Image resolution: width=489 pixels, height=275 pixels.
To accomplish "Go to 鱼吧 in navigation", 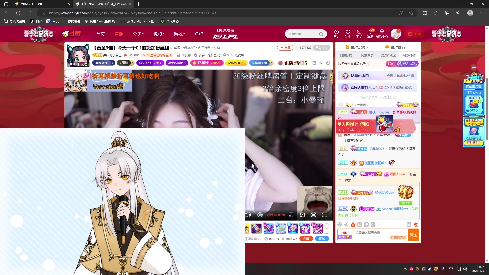I will pos(199,34).
